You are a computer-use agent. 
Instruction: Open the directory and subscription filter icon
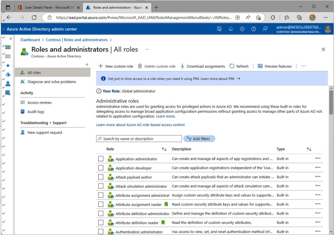[x=219, y=29]
